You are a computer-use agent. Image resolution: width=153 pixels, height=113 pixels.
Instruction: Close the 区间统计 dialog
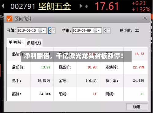point(145,18)
